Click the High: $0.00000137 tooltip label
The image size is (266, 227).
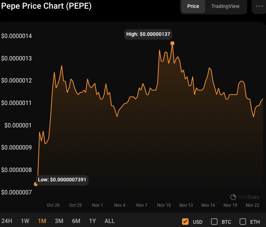[148, 34]
